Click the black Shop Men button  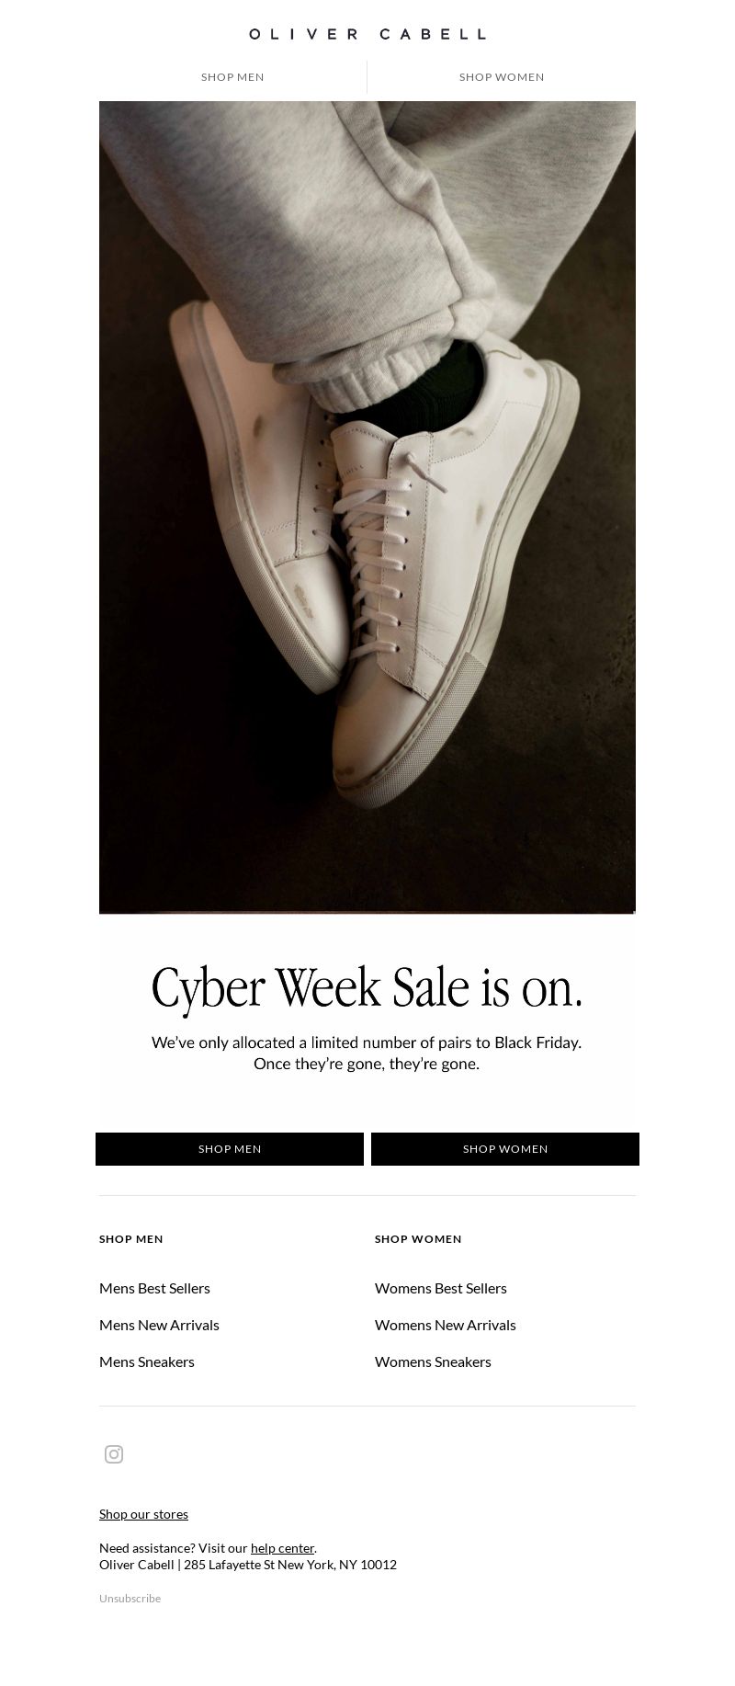coord(230,1149)
